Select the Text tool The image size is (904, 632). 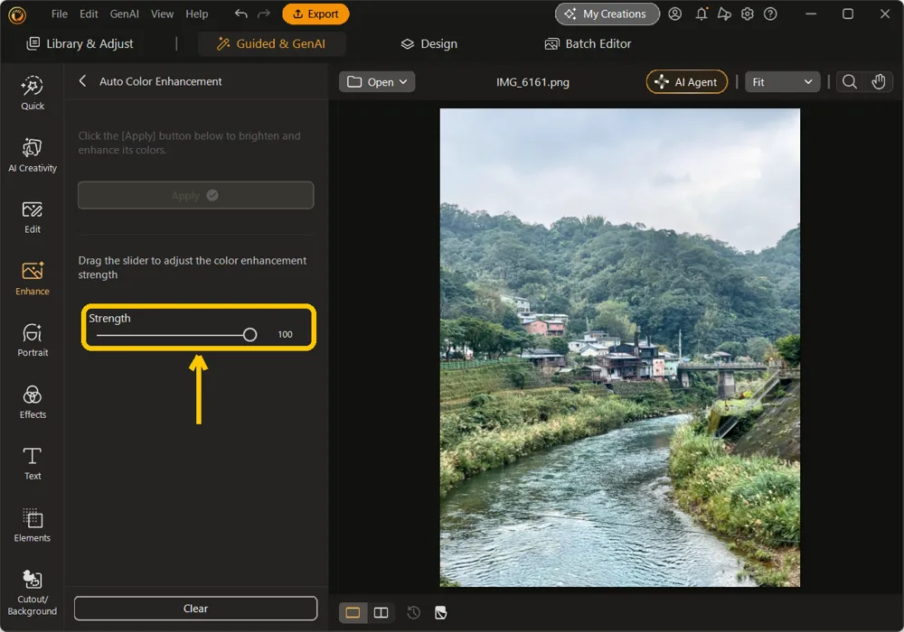click(x=33, y=464)
